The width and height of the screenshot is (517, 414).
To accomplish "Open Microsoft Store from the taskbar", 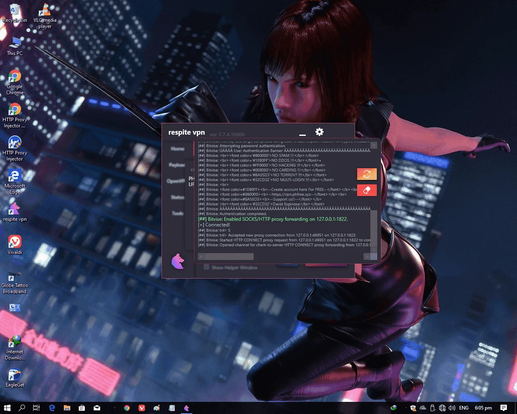I will [x=82, y=408].
